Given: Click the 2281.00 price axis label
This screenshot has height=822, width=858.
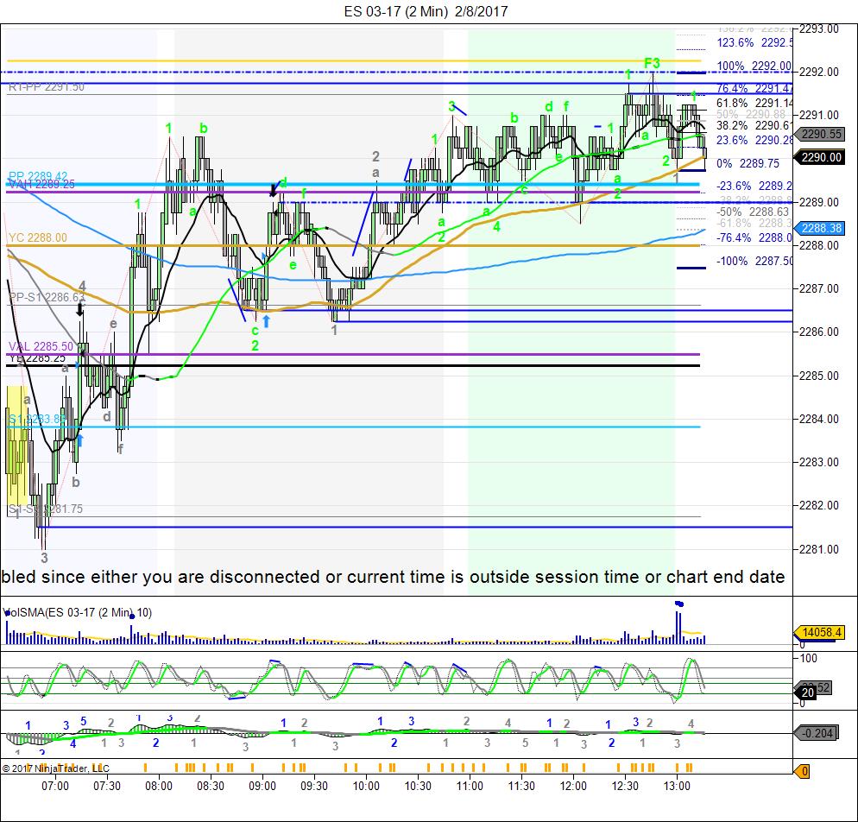Looking at the screenshot, I should 819,549.
